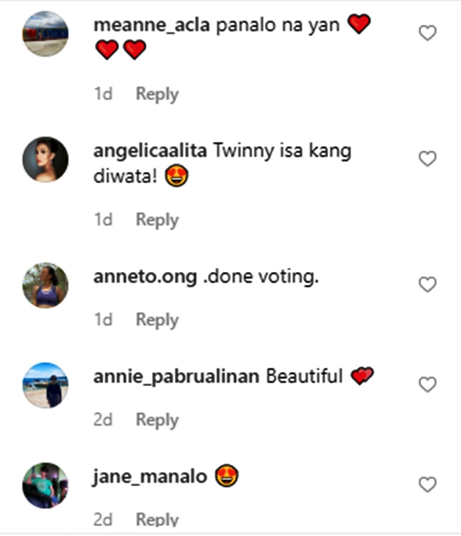Heart jane_manalo's emoji comment
This screenshot has width=461, height=536.
tap(427, 484)
